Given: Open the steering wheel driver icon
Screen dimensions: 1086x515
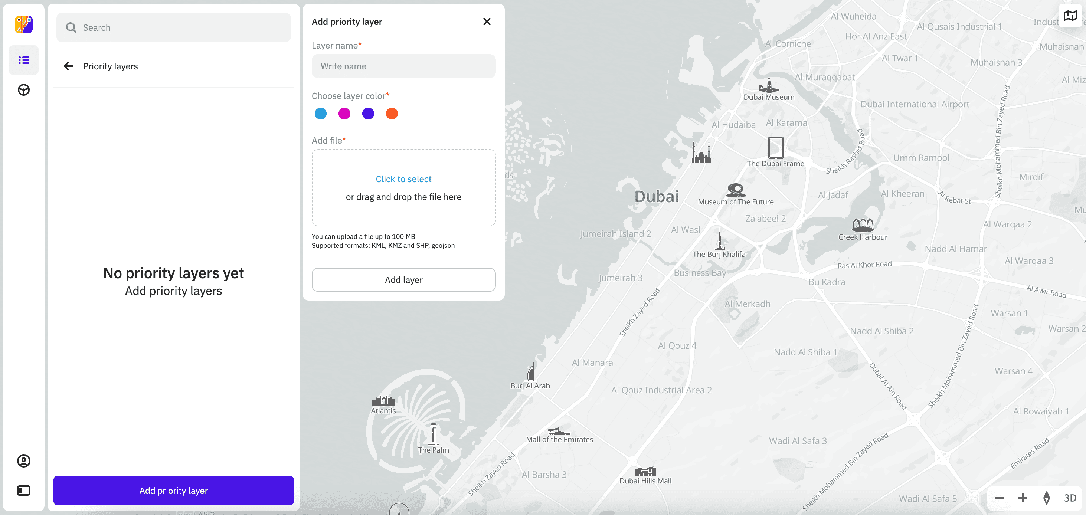Looking at the screenshot, I should [x=24, y=90].
